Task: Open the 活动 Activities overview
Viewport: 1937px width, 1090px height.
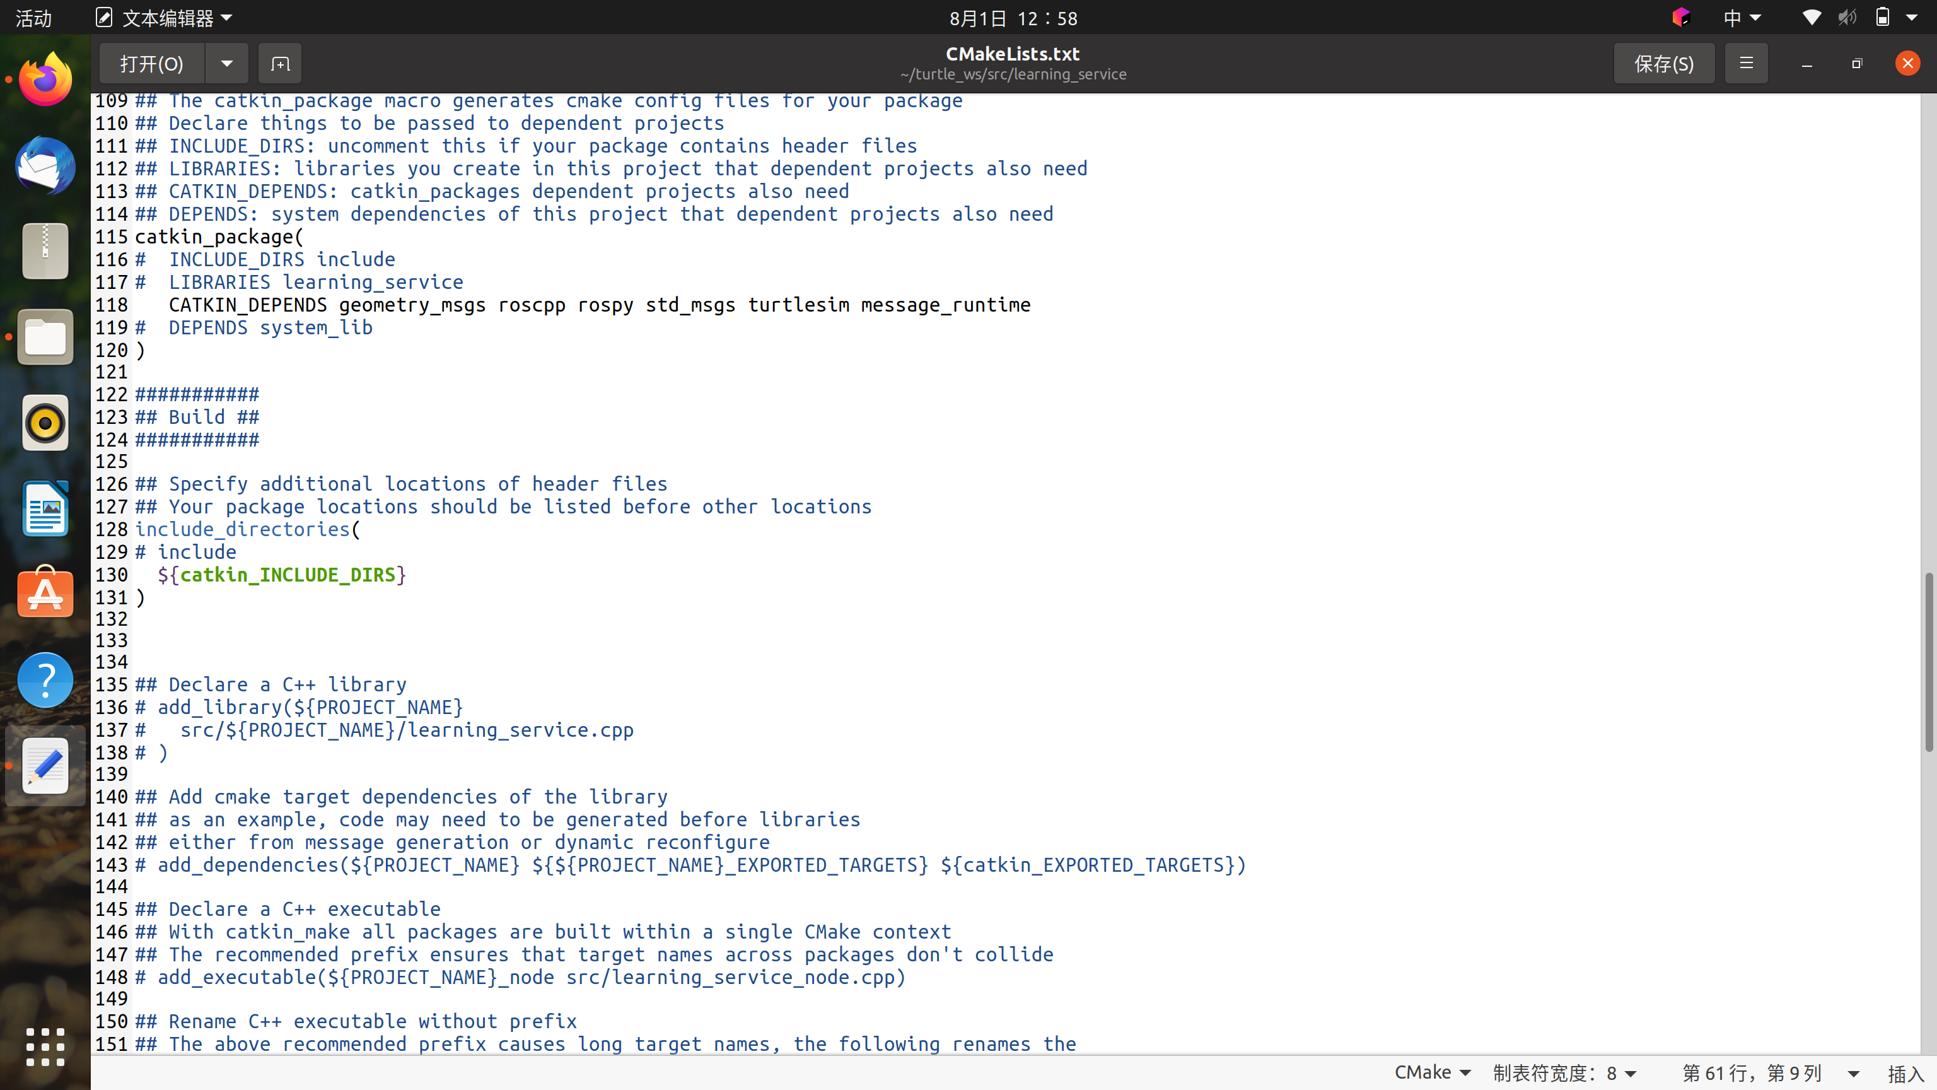Action: (x=32, y=17)
